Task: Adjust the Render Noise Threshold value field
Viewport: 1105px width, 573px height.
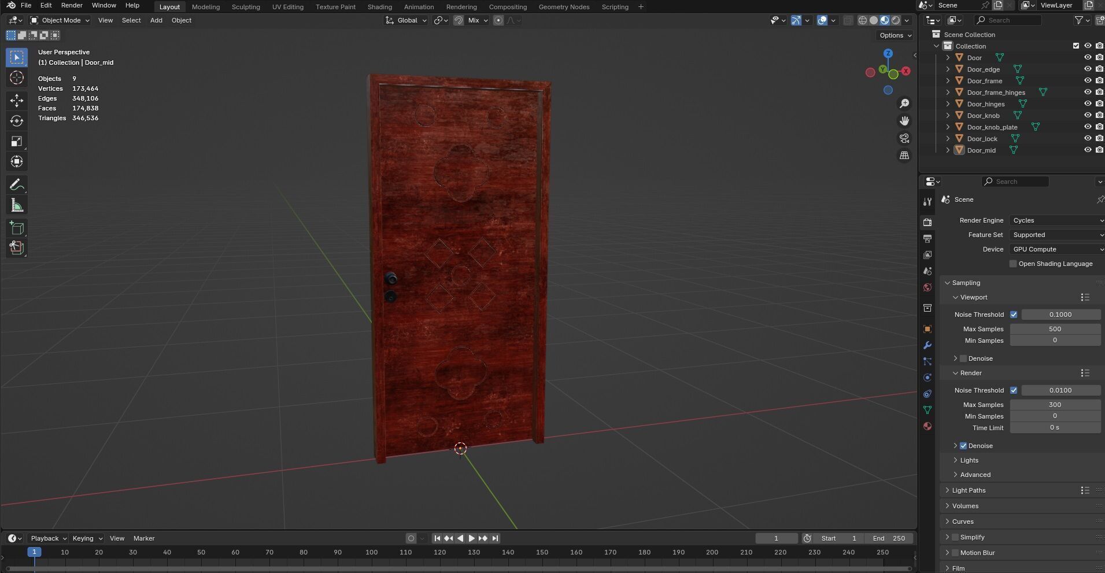Action: click(x=1060, y=390)
